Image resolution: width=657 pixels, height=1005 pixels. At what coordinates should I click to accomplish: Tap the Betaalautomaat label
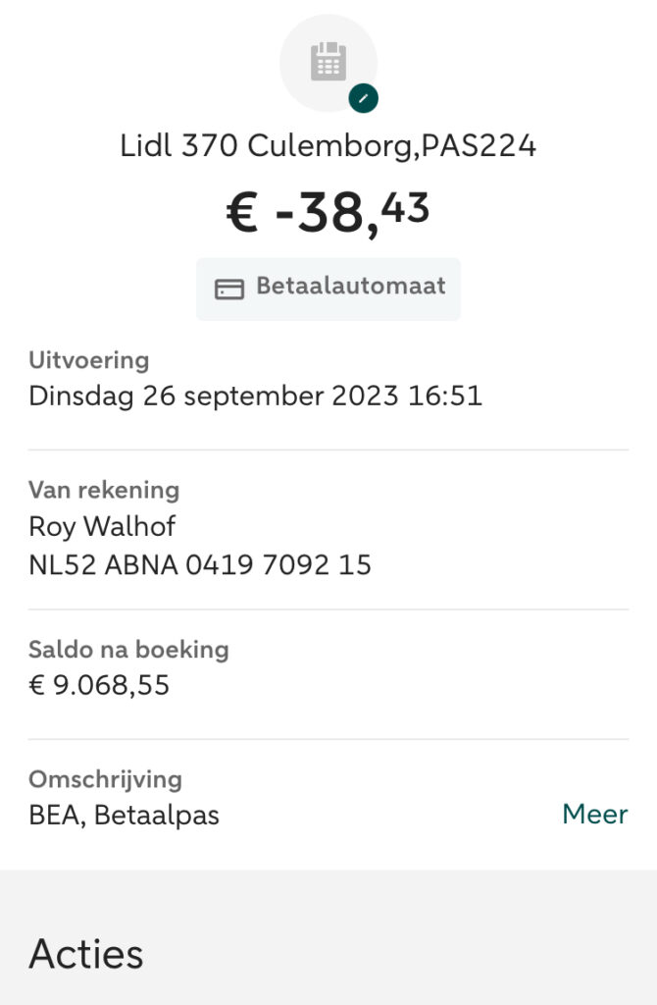(350, 287)
